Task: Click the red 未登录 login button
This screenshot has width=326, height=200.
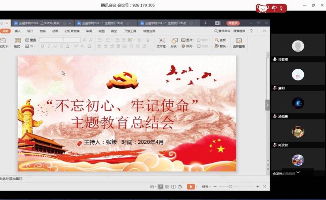Action: coord(233,23)
